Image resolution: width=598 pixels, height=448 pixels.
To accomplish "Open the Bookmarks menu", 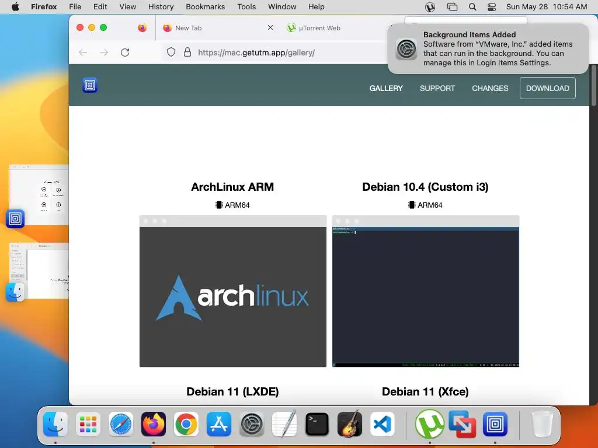I will click(205, 6).
